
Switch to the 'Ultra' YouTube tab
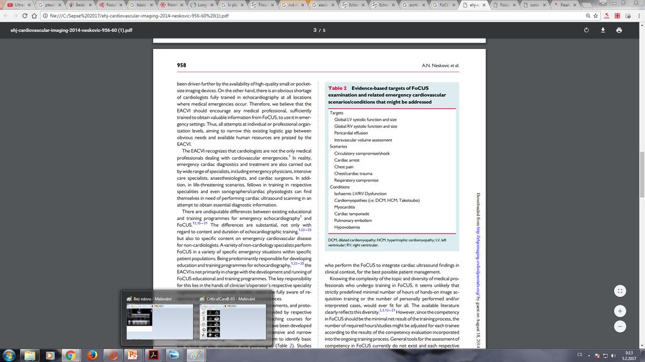pos(19,5)
